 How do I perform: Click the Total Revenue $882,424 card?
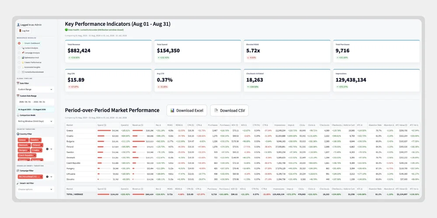coord(108,51)
